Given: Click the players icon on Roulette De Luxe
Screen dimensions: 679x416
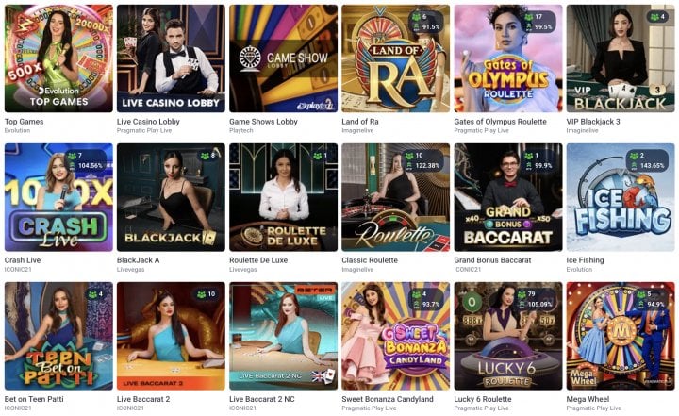Looking at the screenshot, I should (318, 156).
